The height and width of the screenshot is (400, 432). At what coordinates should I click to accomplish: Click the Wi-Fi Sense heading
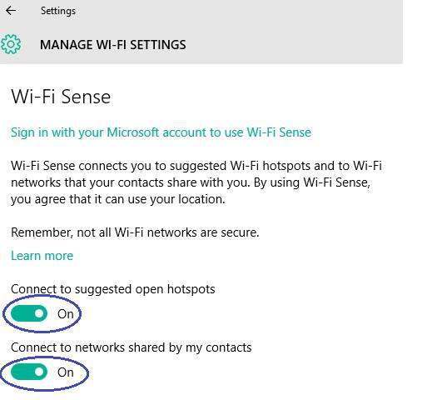tap(61, 97)
